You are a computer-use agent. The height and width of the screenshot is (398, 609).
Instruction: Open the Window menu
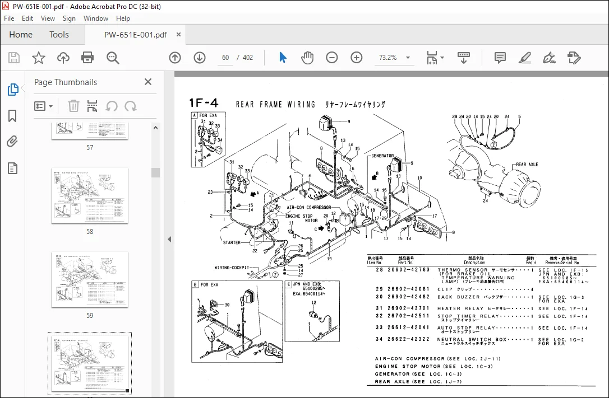tap(95, 18)
